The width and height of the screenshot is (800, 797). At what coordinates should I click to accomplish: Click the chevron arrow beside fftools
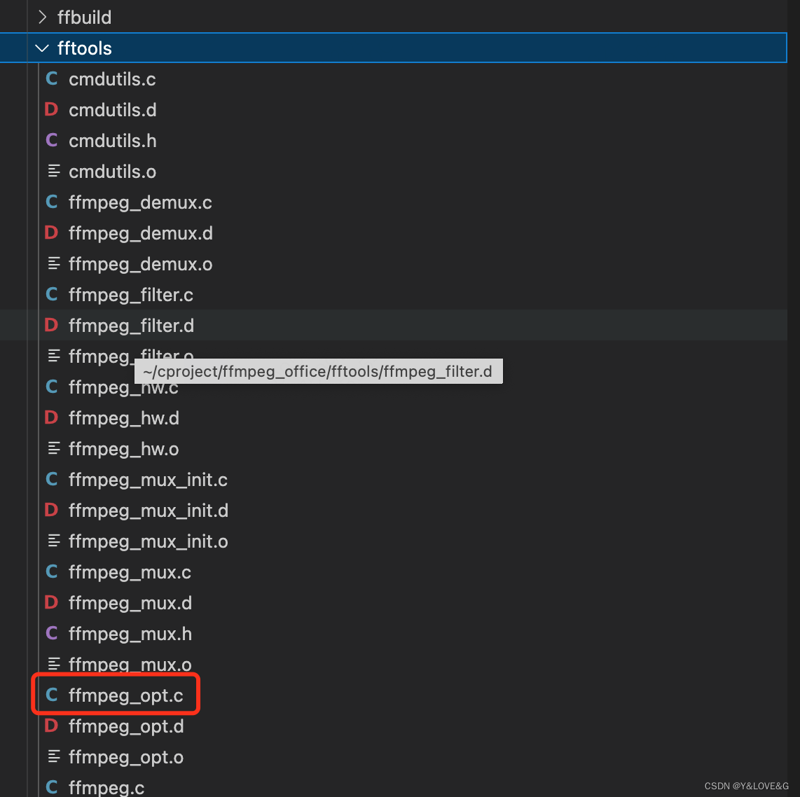41,48
